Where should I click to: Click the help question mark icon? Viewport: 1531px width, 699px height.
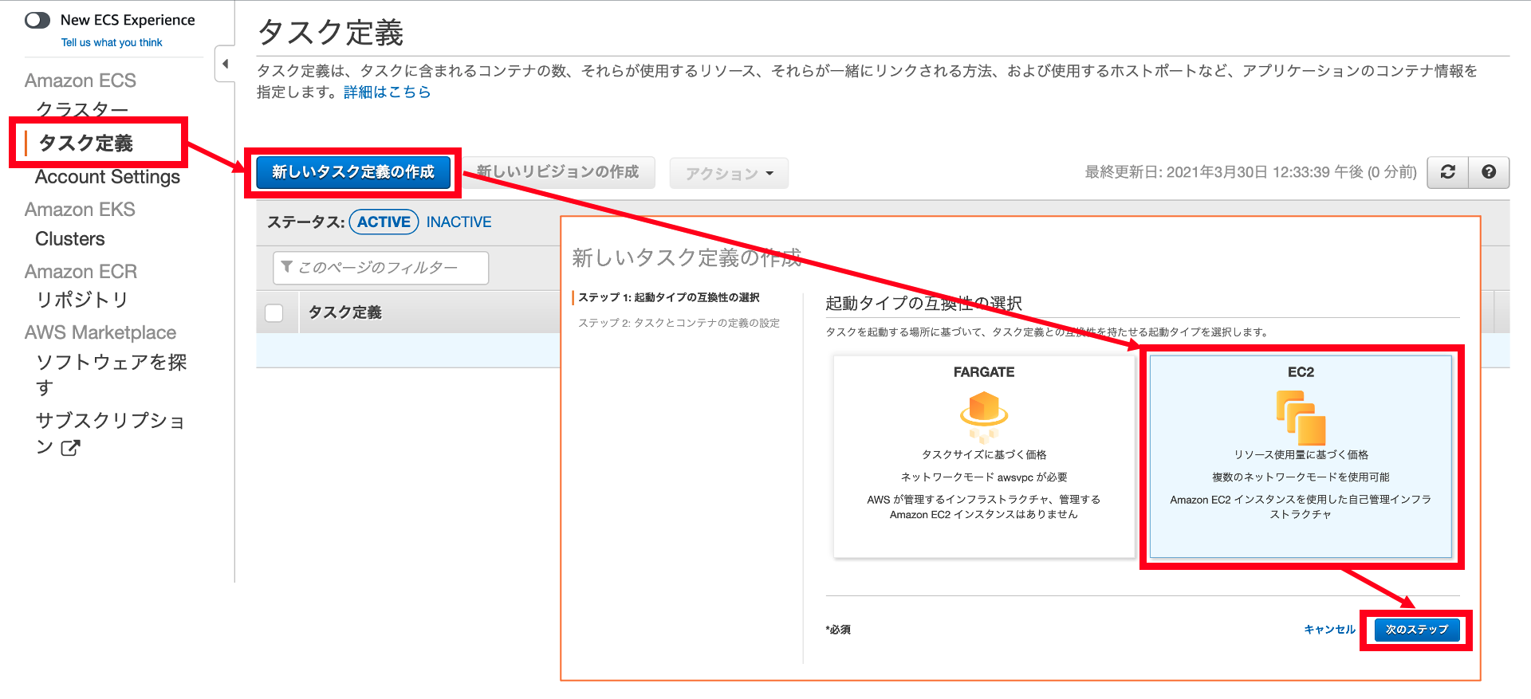point(1489,172)
